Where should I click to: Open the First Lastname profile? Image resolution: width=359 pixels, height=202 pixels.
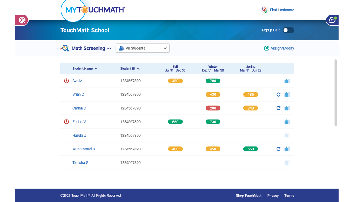tap(282, 10)
